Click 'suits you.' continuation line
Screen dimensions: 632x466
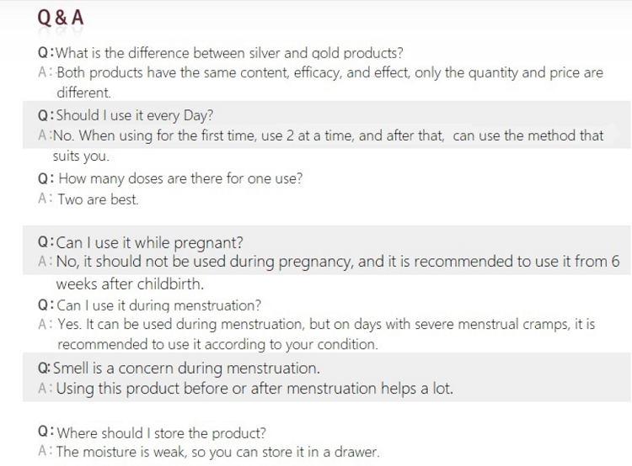[x=81, y=156]
